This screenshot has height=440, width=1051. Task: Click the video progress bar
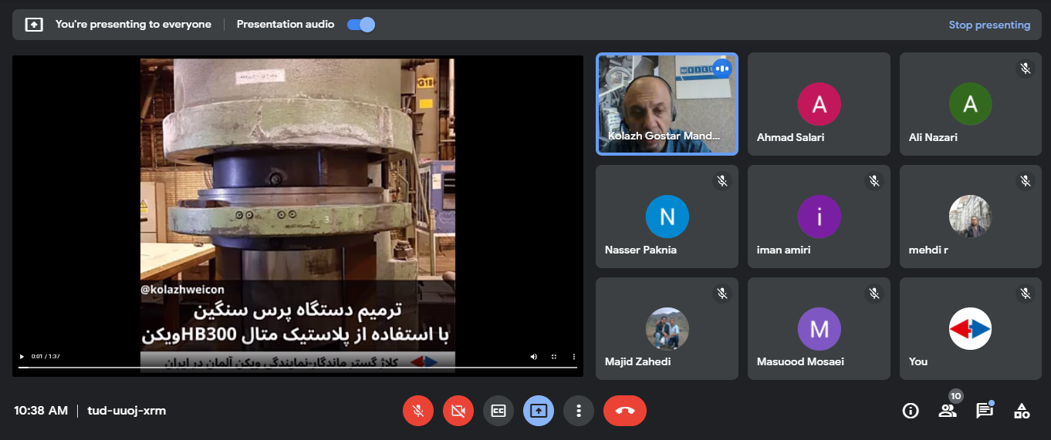[298, 368]
